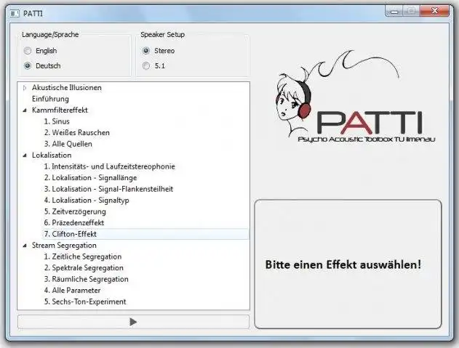
Task: Minimize the PATTI window
Action: click(x=394, y=12)
